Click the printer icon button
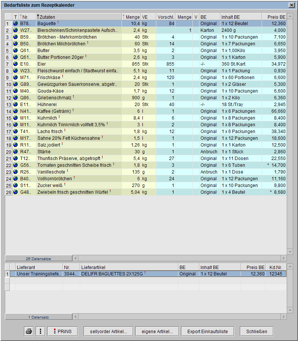Image resolution: width=298 pixels, height=341 pixels. 28,331
